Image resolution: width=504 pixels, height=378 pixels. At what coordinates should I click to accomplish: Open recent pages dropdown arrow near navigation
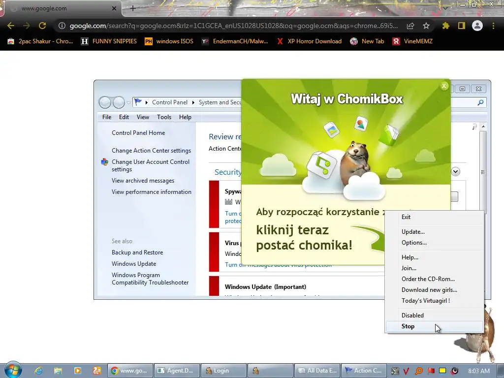[128, 103]
